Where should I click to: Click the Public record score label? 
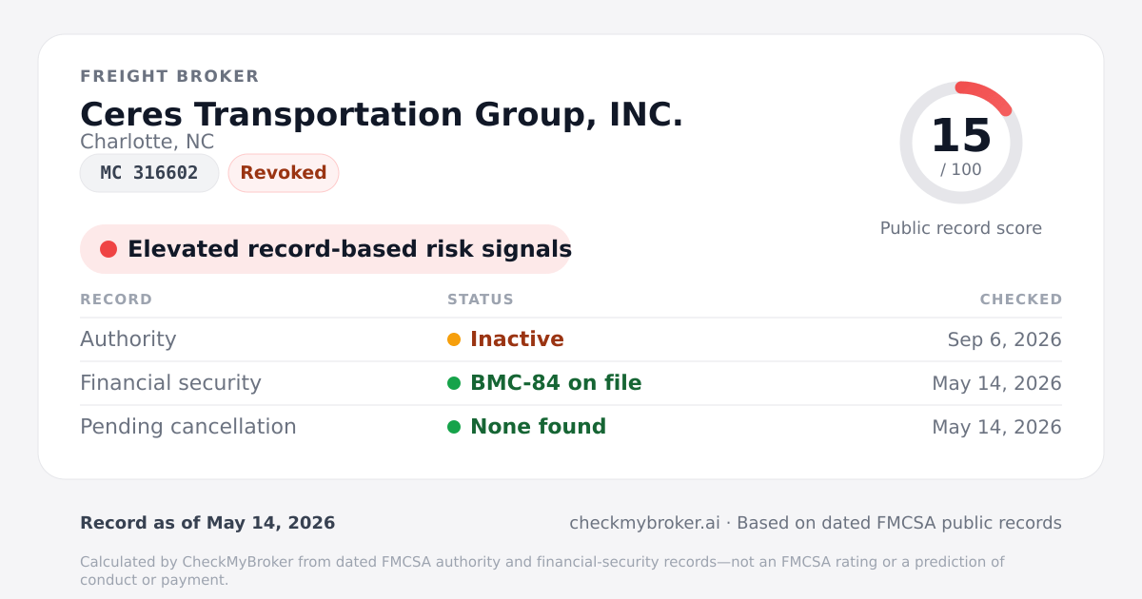click(x=961, y=228)
